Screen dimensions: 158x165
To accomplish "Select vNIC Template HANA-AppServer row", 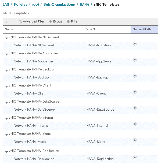I will 80,53.
